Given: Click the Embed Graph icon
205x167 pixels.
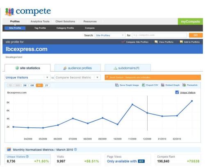Looking at the screenshot, I should [163, 85].
